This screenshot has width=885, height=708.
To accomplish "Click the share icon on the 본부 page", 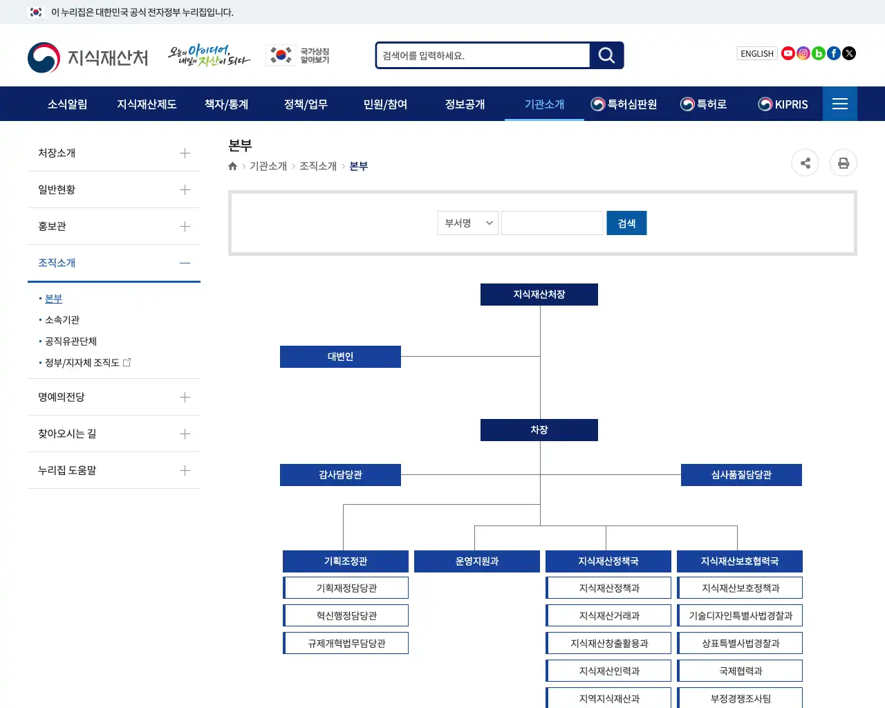I will pyautogui.click(x=805, y=162).
